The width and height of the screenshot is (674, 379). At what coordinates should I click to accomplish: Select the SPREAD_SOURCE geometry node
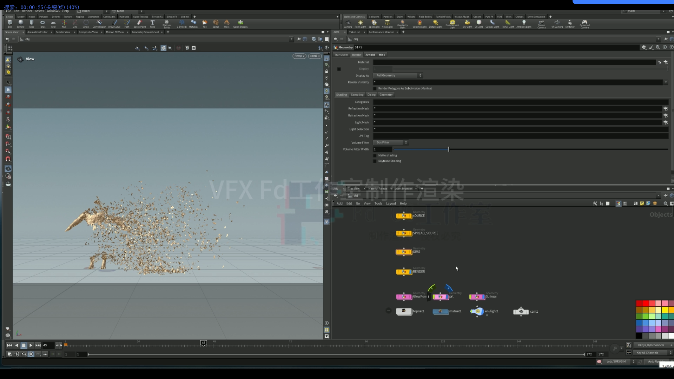(x=404, y=233)
